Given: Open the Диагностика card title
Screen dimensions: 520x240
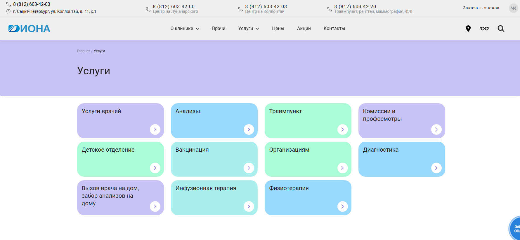Looking at the screenshot, I should pyautogui.click(x=381, y=150).
